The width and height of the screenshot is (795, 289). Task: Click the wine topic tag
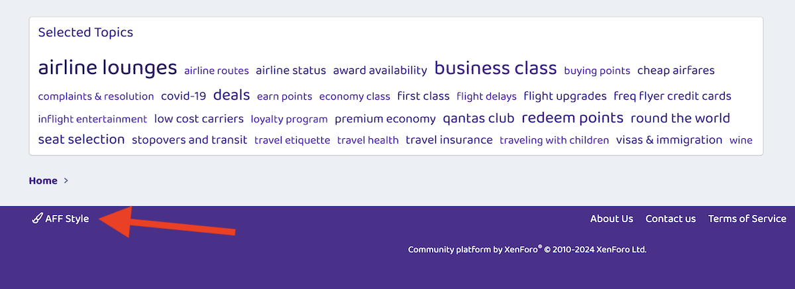coord(741,140)
